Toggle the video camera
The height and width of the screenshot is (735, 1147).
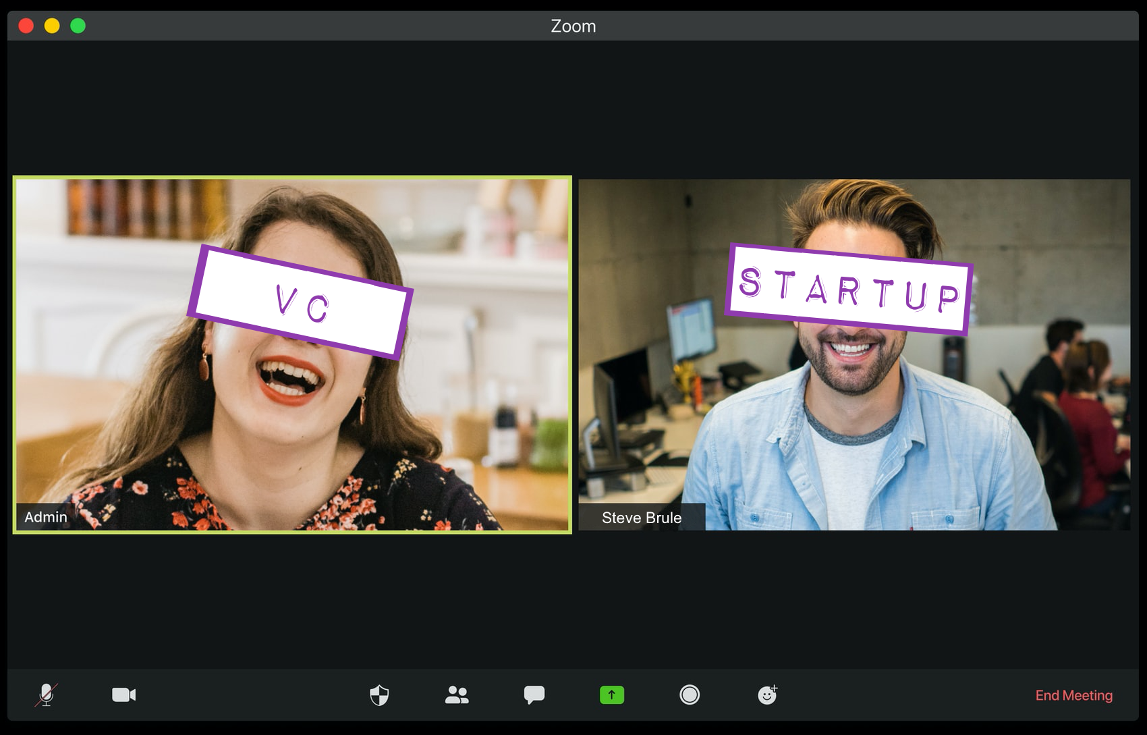(x=123, y=695)
